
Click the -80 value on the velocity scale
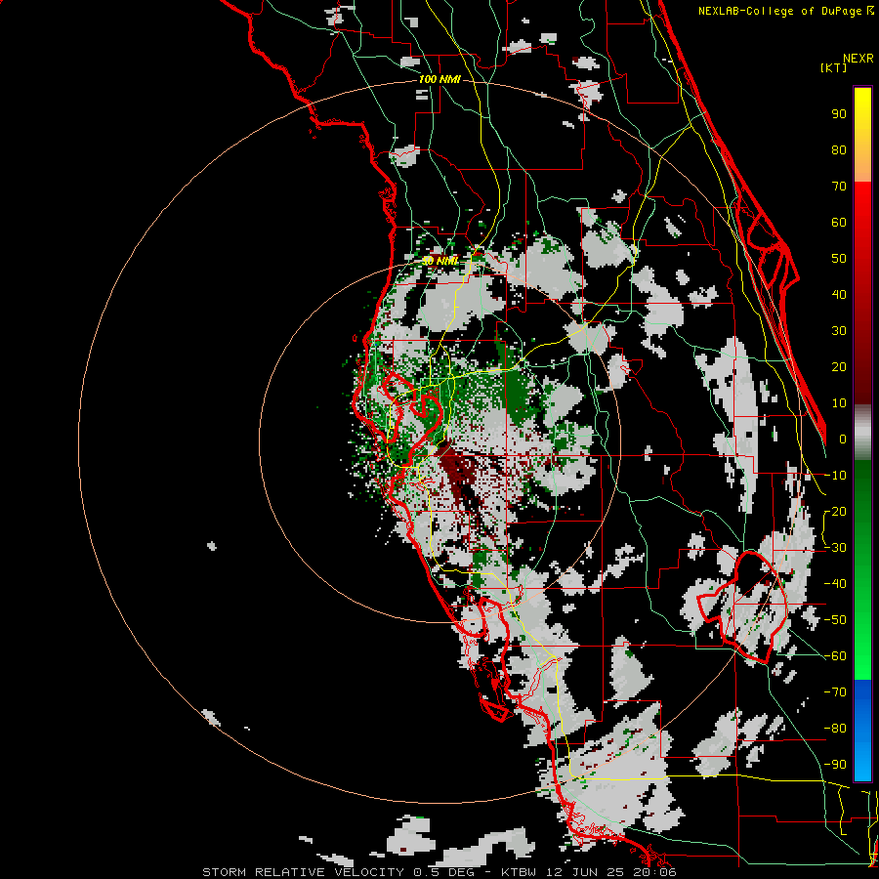[x=835, y=729]
